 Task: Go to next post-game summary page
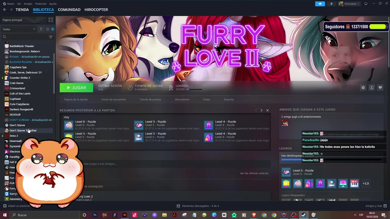click(x=261, y=110)
